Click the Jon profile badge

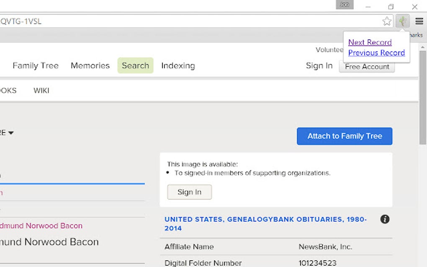[x=345, y=5]
